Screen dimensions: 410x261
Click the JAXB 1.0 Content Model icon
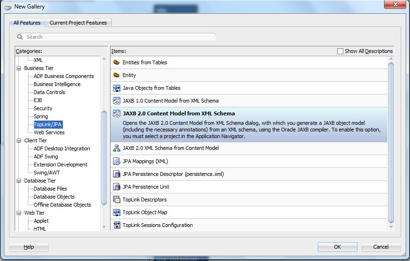point(116,101)
